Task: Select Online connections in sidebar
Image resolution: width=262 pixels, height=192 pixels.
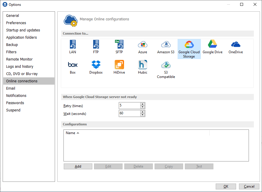Action: [29, 81]
